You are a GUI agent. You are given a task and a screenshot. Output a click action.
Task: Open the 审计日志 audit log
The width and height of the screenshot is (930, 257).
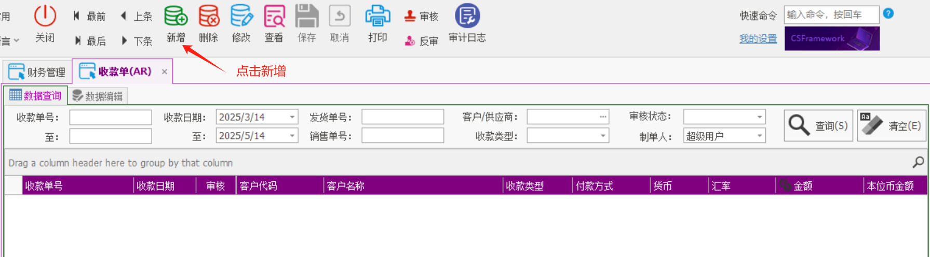467,24
